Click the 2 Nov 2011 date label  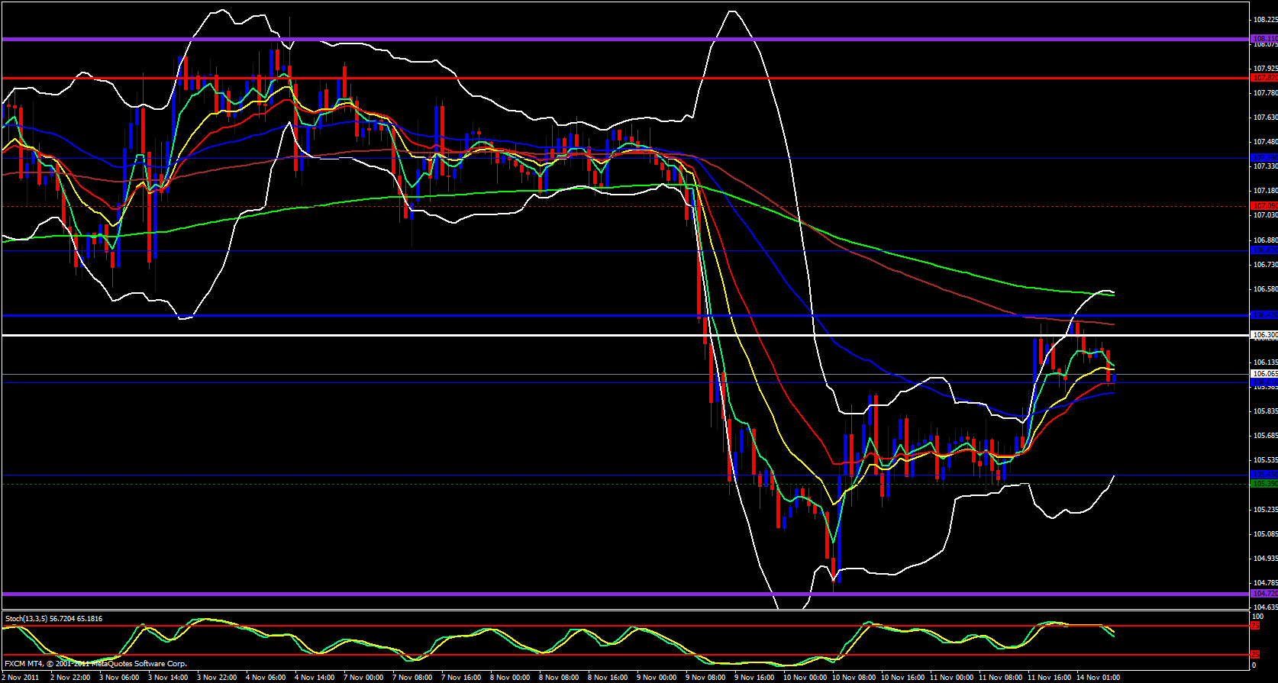21,678
